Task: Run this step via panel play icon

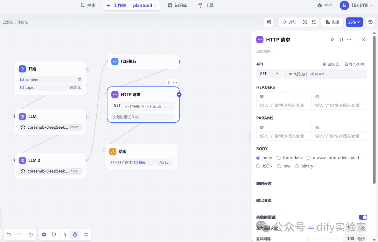Action: [x=332, y=40]
